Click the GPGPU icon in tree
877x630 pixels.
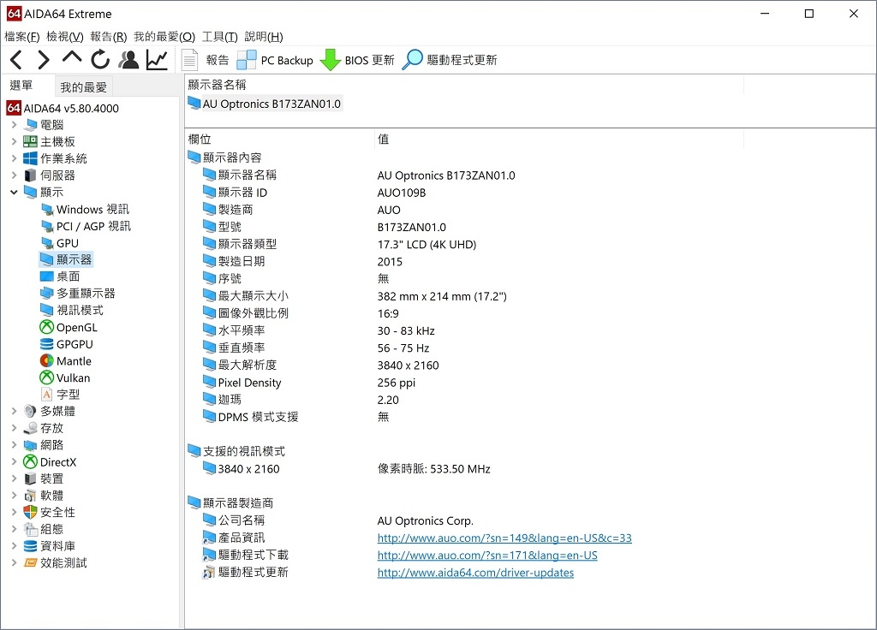tap(47, 344)
